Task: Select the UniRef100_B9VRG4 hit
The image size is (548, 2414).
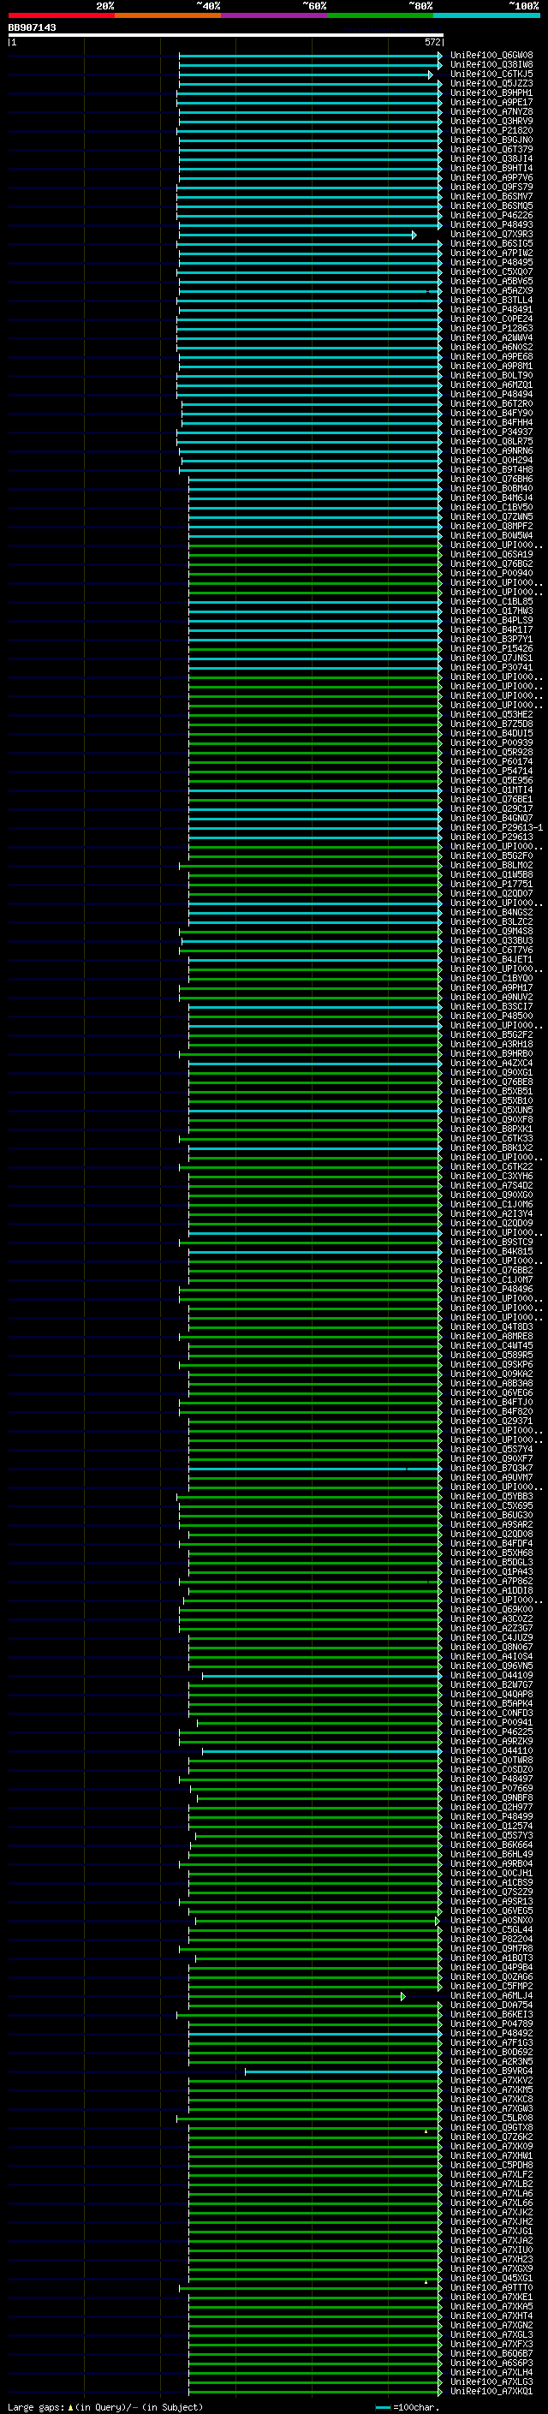Action: click(491, 2072)
